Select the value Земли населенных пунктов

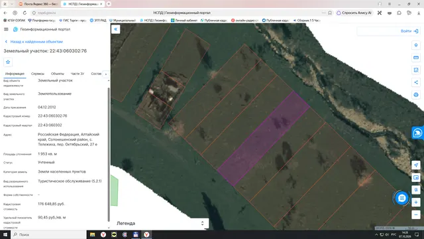click(62, 171)
